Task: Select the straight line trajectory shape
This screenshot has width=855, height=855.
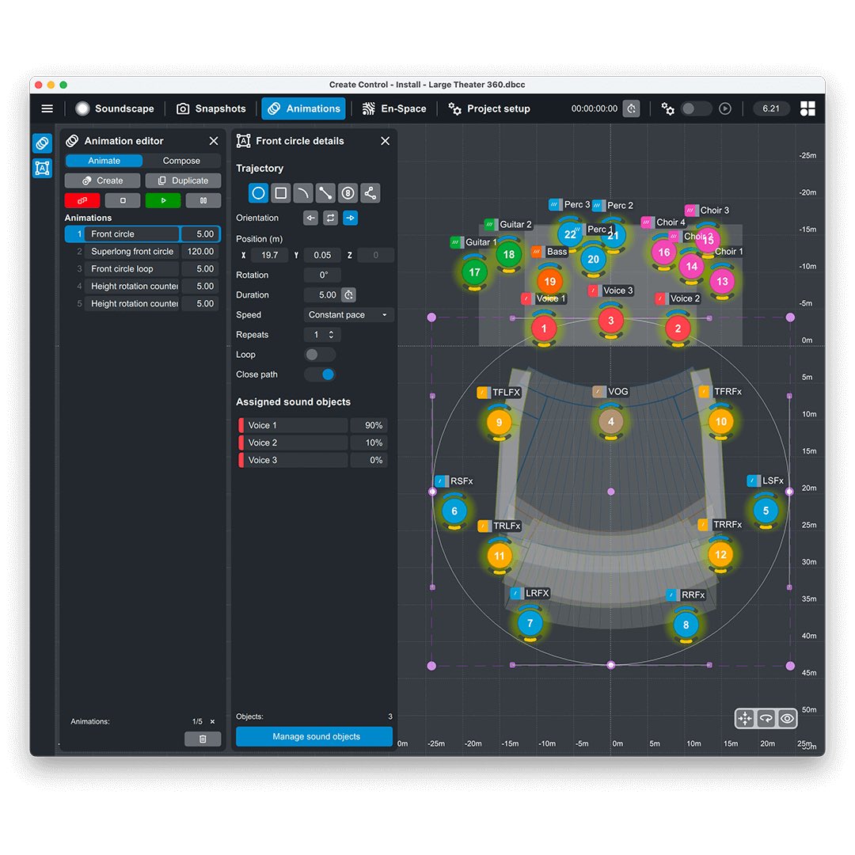Action: pyautogui.click(x=325, y=193)
